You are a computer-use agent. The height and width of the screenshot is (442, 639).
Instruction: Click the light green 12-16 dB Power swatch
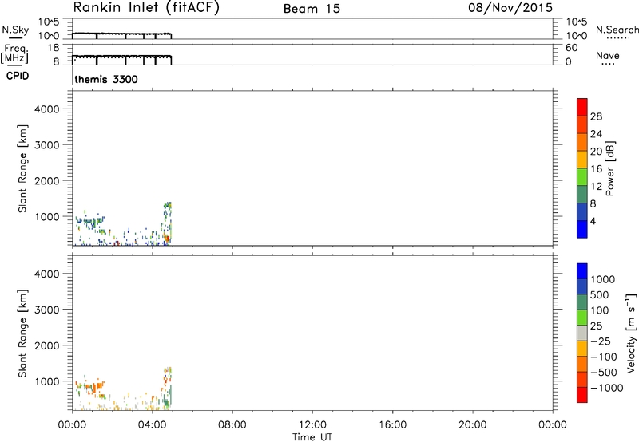582,176
